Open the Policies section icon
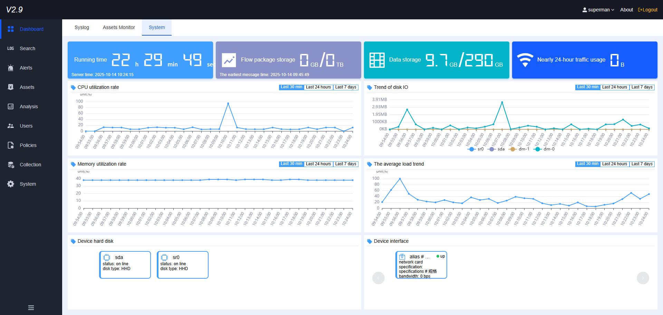The image size is (663, 315). point(10,145)
